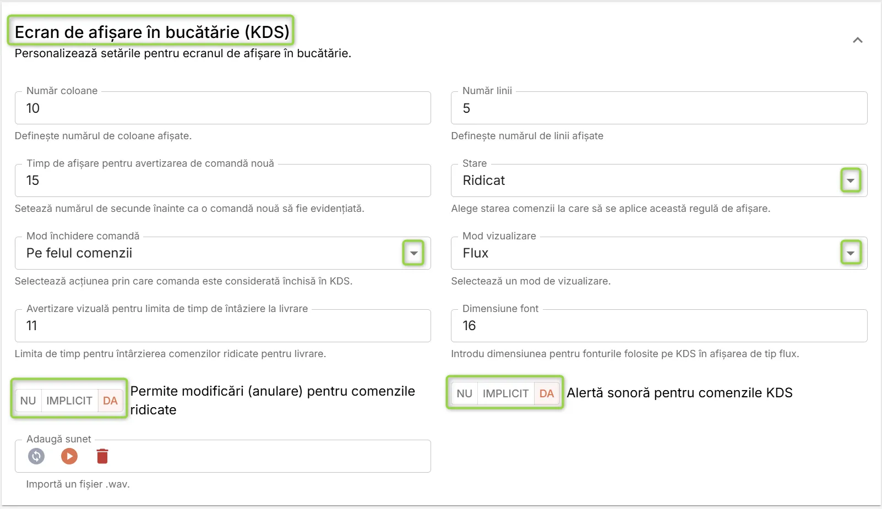This screenshot has width=882, height=509.
Task: Expand the Mod închidere comandă dropdown
Action: pos(413,253)
